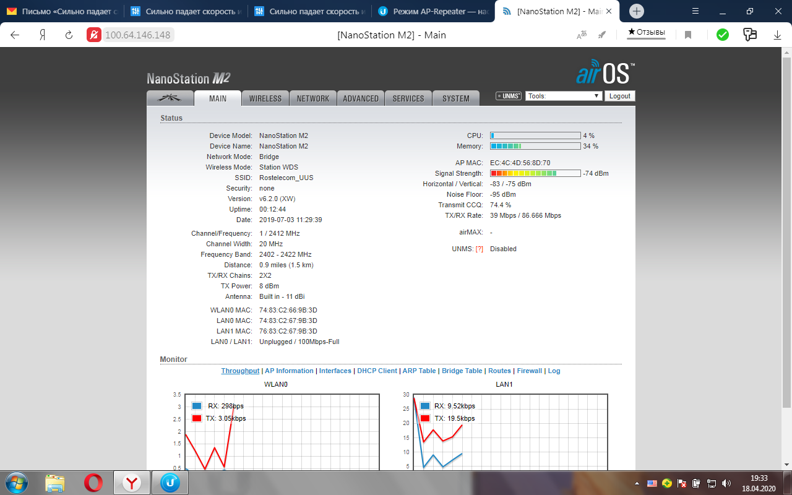Open the Throughput monitor link
Image resolution: width=792 pixels, height=495 pixels.
click(240, 371)
